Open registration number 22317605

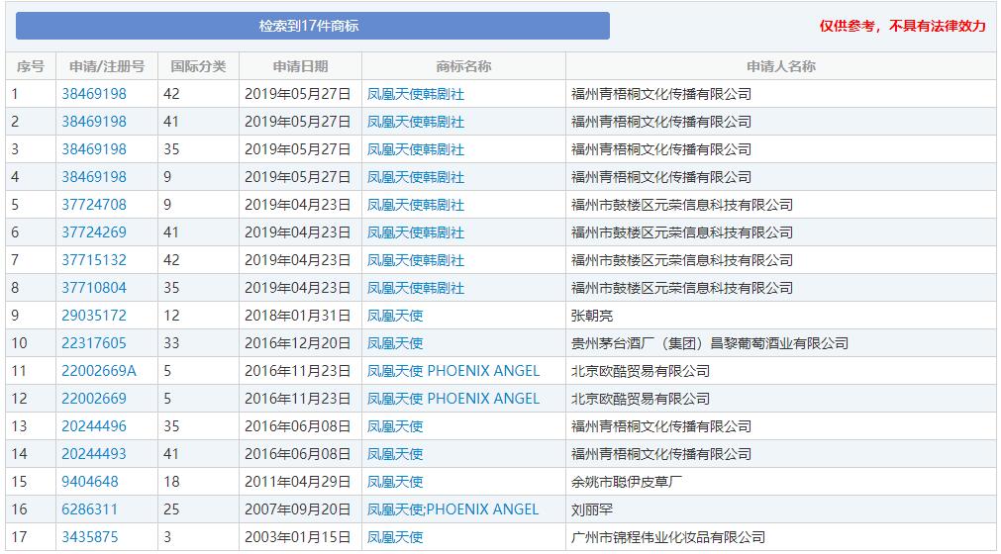pos(94,343)
